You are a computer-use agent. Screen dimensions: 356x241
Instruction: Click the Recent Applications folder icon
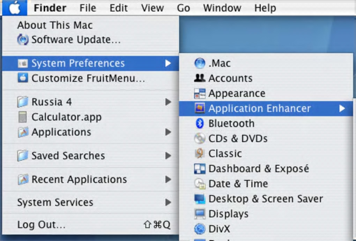[x=23, y=179]
